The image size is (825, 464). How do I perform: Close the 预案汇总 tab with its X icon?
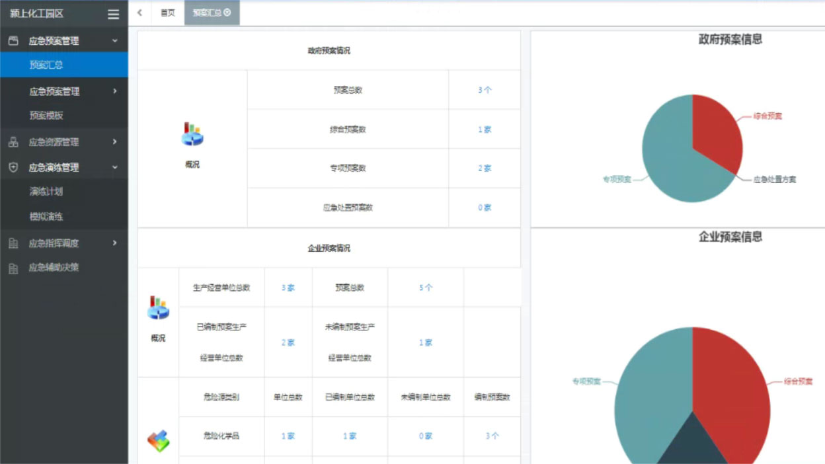pos(228,13)
